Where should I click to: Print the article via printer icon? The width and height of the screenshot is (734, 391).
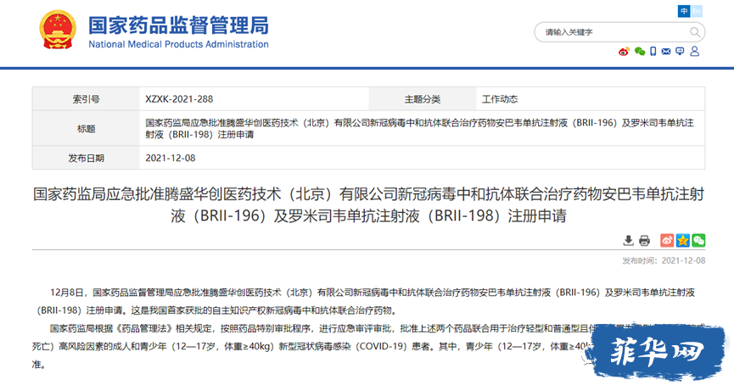[645, 240]
